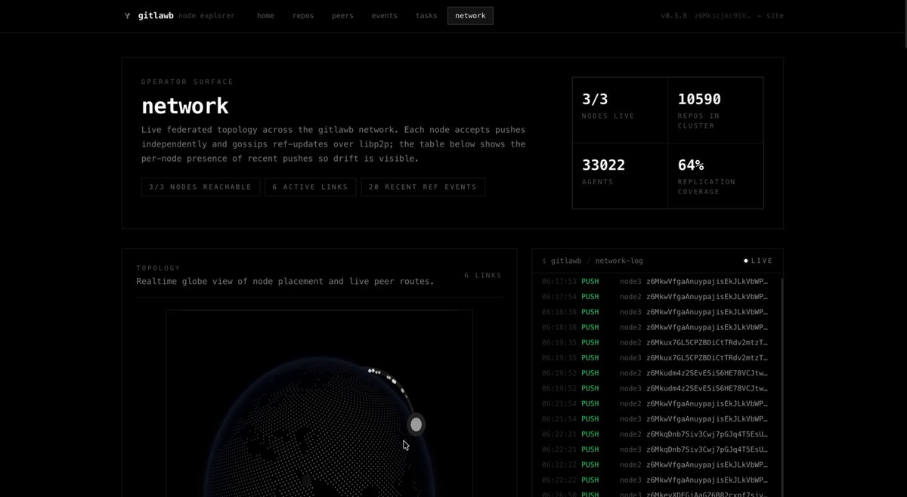Select log row 06:19:52 PUSH node2
907x497 pixels.
[x=655, y=373]
